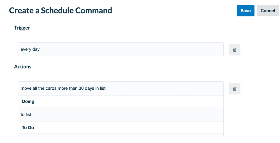
Task: Click the "Actions" section heading
Action: click(x=23, y=67)
